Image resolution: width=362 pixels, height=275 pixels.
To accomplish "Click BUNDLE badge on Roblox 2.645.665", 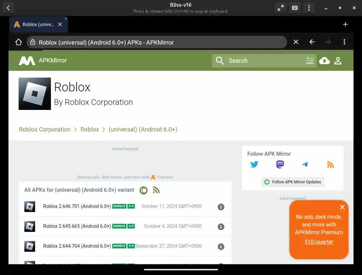I will (119, 226).
